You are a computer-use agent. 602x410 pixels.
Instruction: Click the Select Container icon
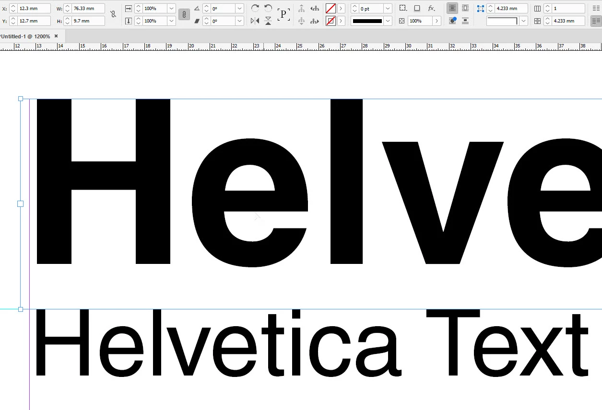pos(301,8)
